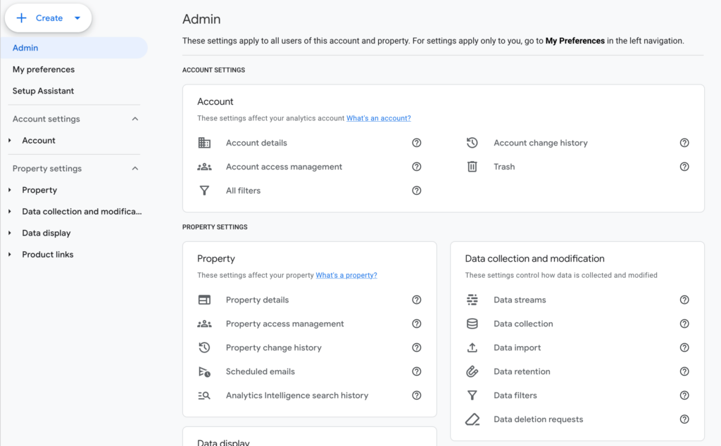721x446 pixels.
Task: Open Property access management settings
Action: point(284,324)
